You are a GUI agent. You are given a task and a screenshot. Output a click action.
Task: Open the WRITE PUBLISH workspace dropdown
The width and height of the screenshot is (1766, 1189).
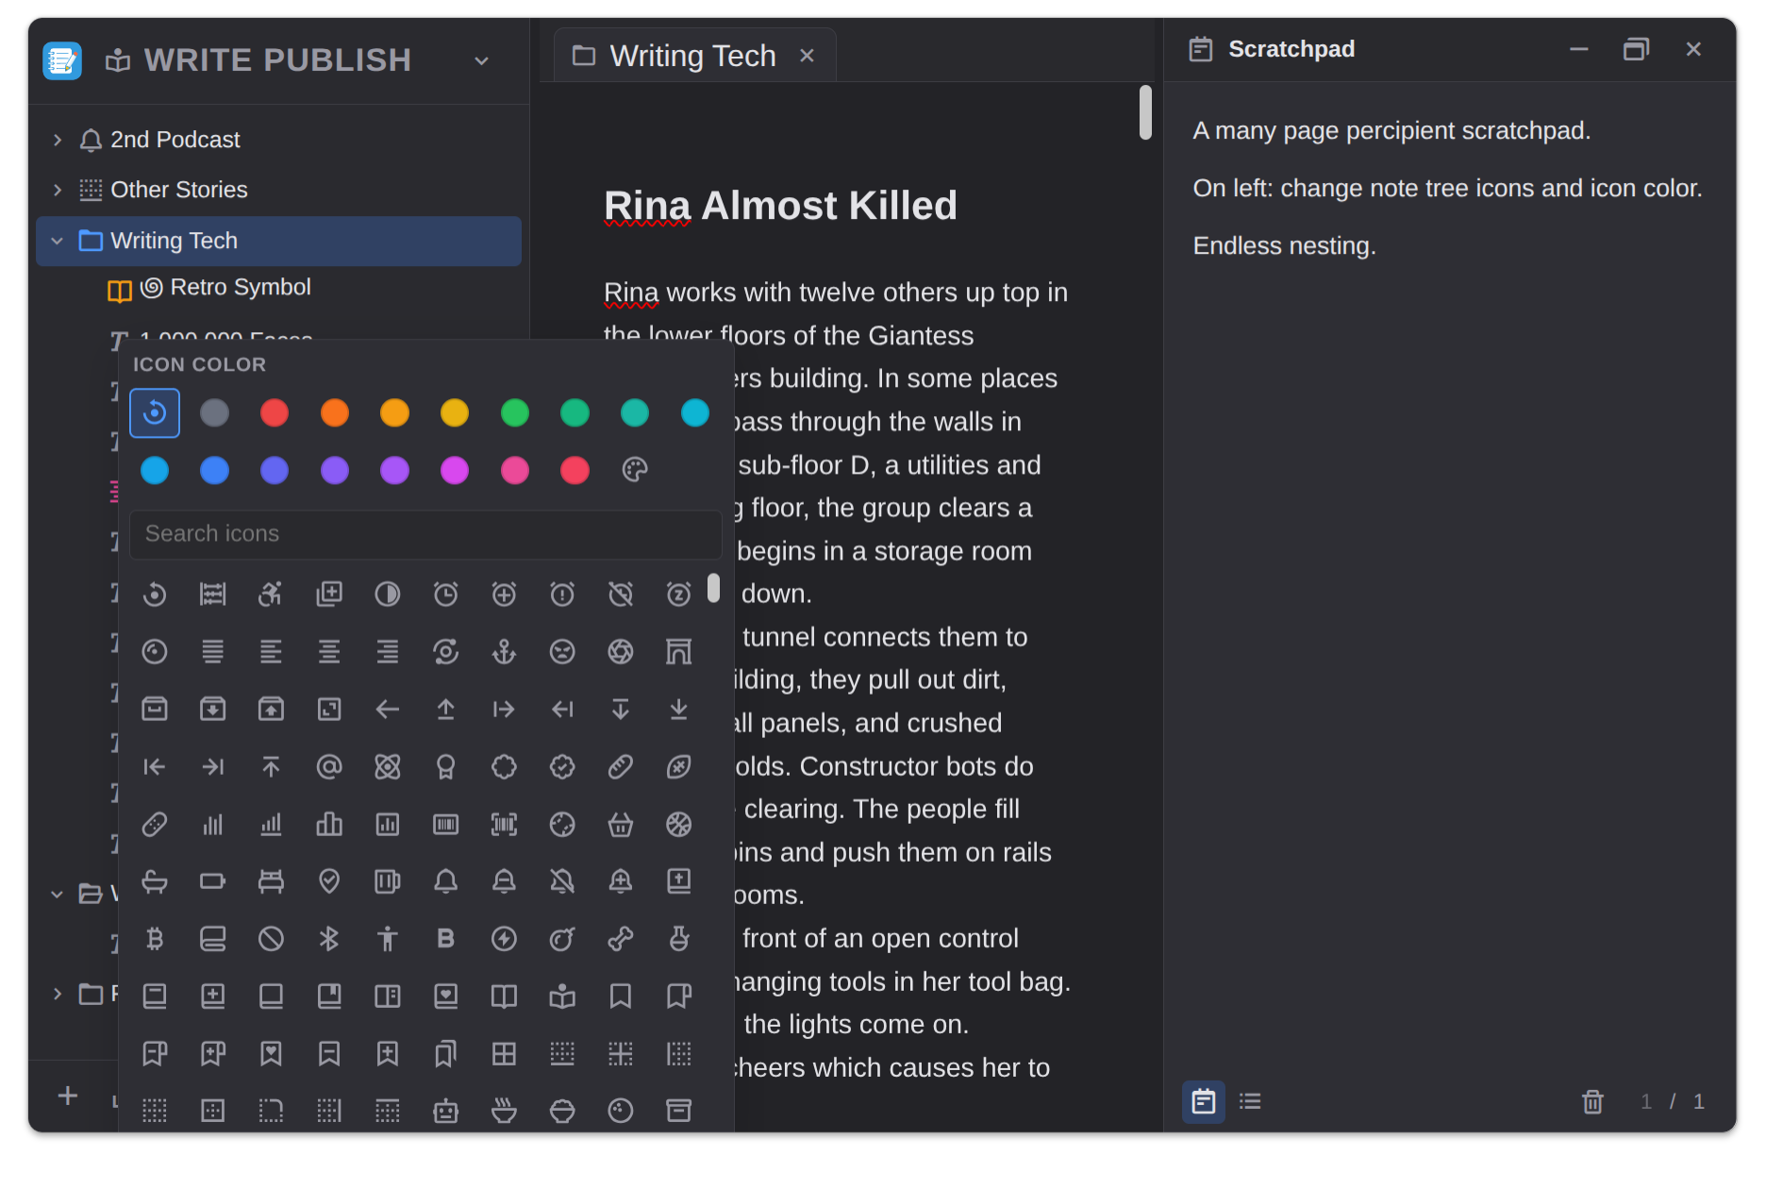pyautogui.click(x=481, y=61)
